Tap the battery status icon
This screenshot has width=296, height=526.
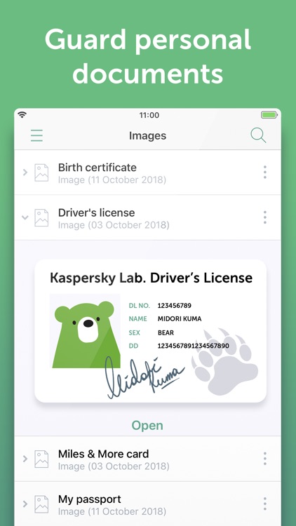(x=269, y=115)
